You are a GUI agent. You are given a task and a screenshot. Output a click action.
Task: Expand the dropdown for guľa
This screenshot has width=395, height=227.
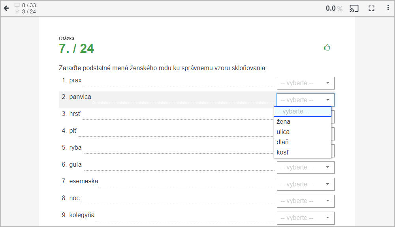[306, 167]
